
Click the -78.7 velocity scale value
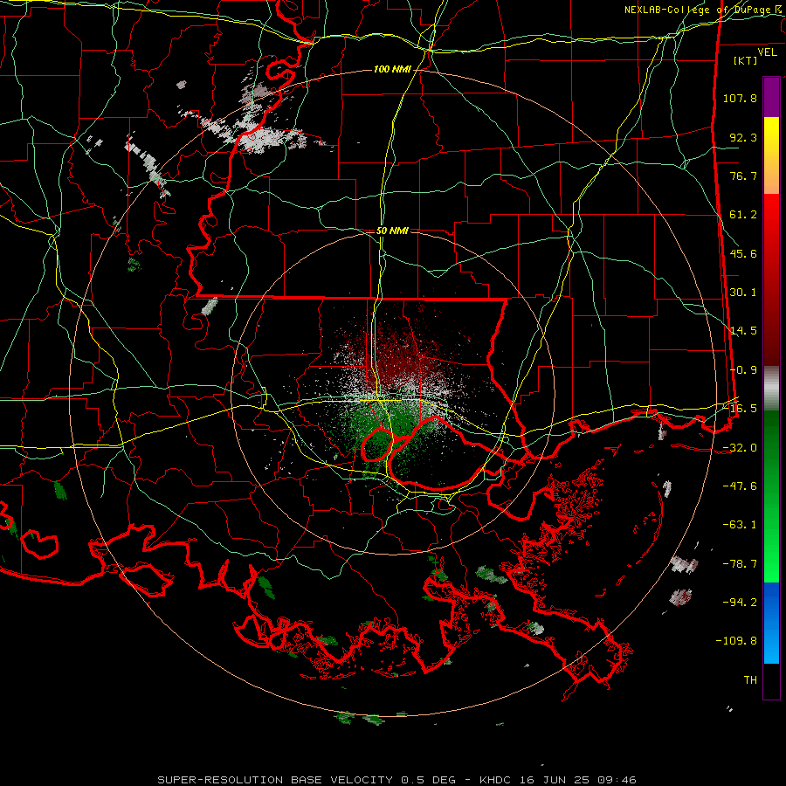coord(740,564)
